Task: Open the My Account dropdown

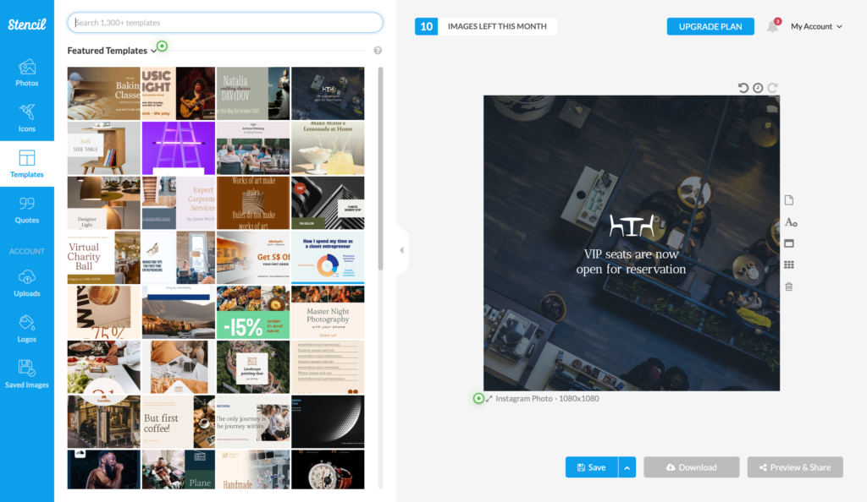Action: tap(816, 26)
